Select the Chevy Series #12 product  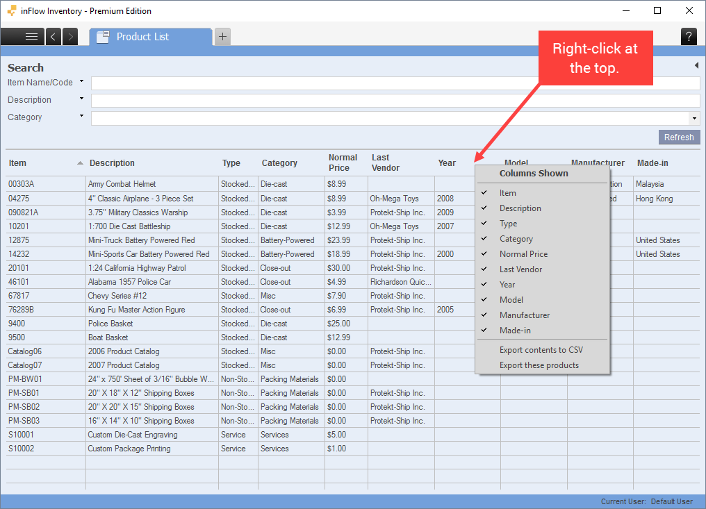coord(117,296)
